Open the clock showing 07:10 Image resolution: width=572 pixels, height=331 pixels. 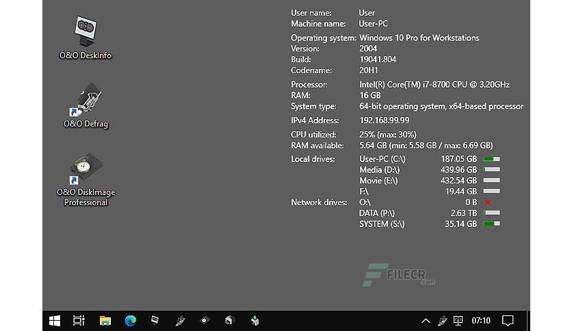[x=481, y=321]
